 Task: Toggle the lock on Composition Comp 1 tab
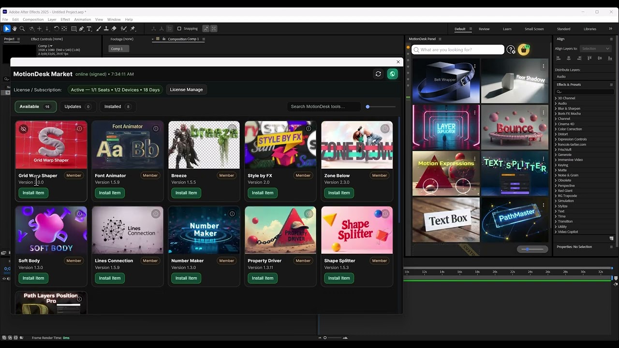point(164,39)
